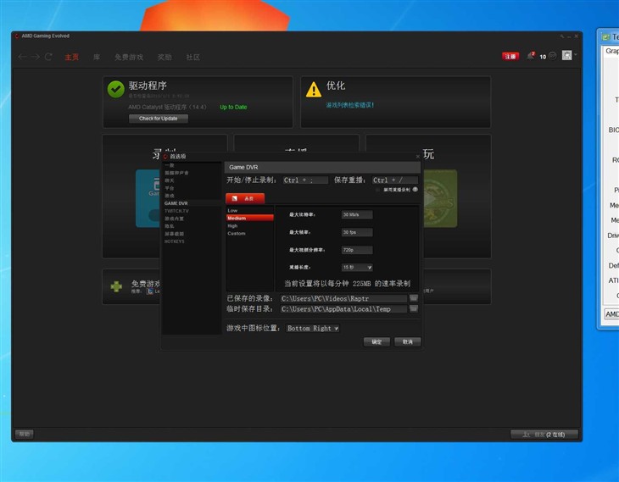
Task: Open the HOTKEYS preferences section
Action: (174, 241)
